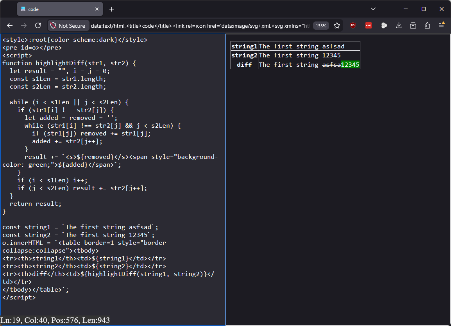
Task: Open the red password manager extension icon
Action: tap(369, 25)
